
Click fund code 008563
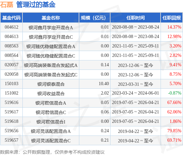[11, 46]
